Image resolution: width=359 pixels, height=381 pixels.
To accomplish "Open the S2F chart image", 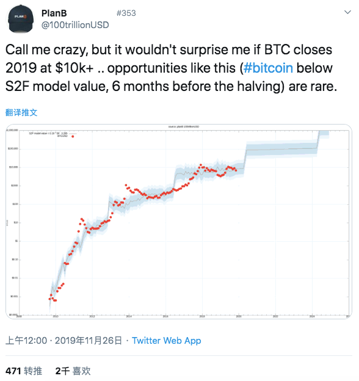I will point(179,222).
